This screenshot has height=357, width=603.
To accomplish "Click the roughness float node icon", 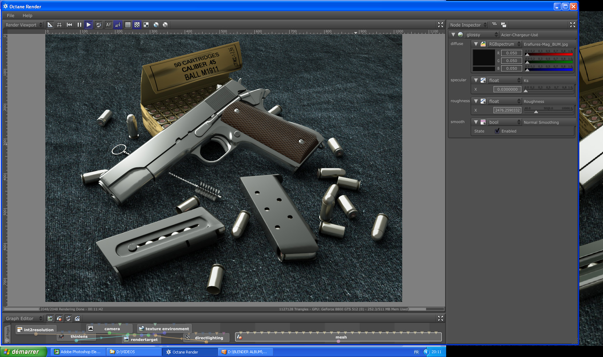I will [483, 101].
